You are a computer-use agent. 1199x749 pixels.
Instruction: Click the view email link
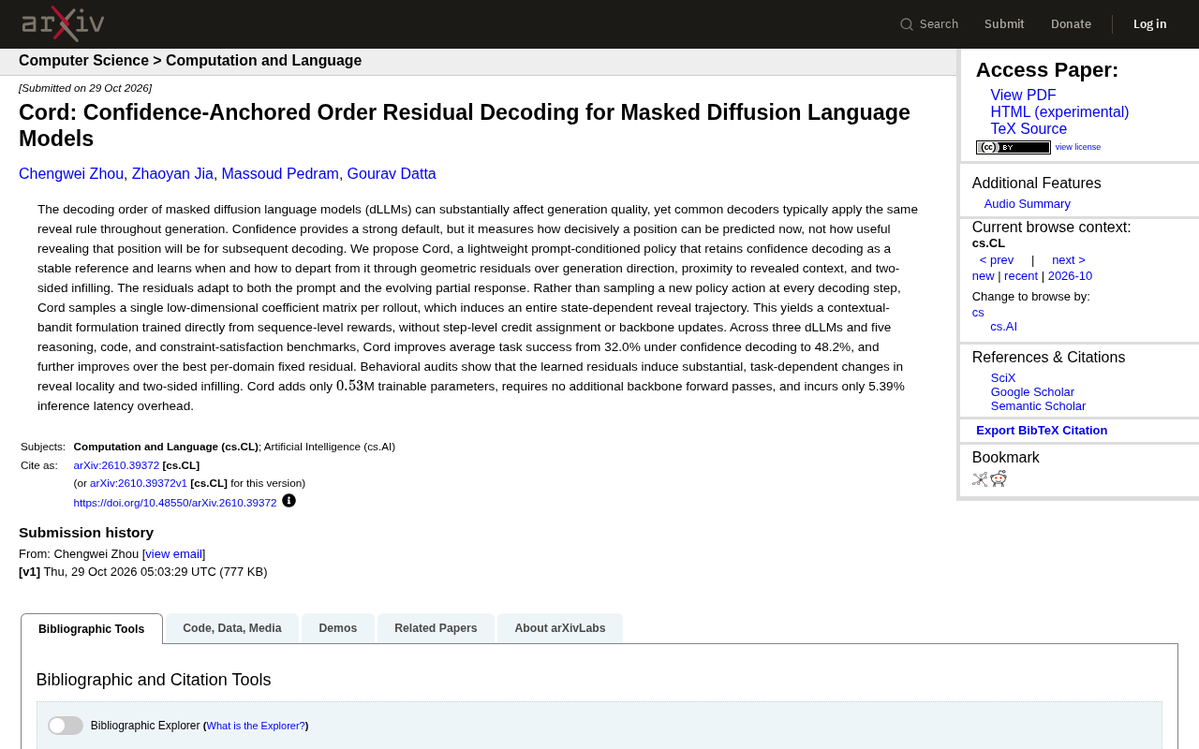[x=174, y=554]
